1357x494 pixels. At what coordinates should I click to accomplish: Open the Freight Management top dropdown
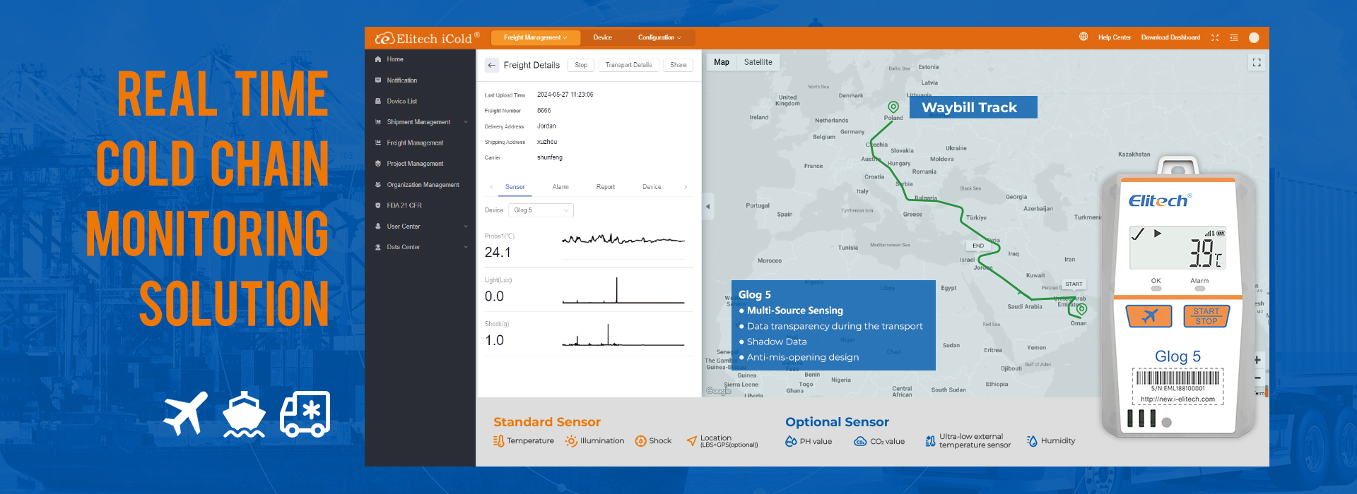pyautogui.click(x=535, y=37)
